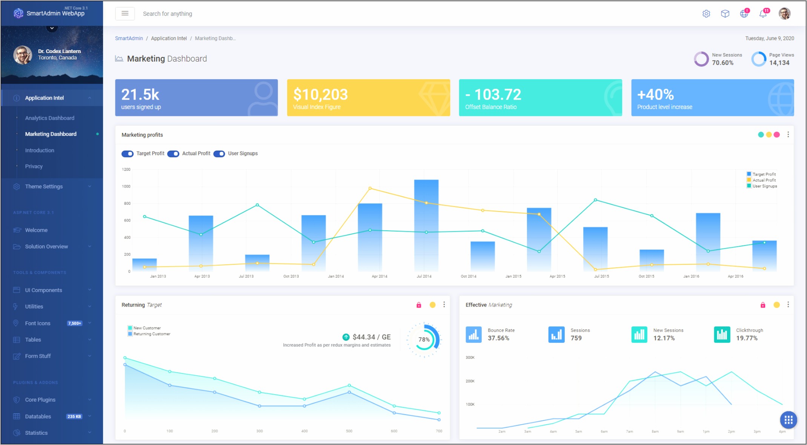Expand the UI Components menu
Image resolution: width=807 pixels, height=445 pixels.
[52, 290]
